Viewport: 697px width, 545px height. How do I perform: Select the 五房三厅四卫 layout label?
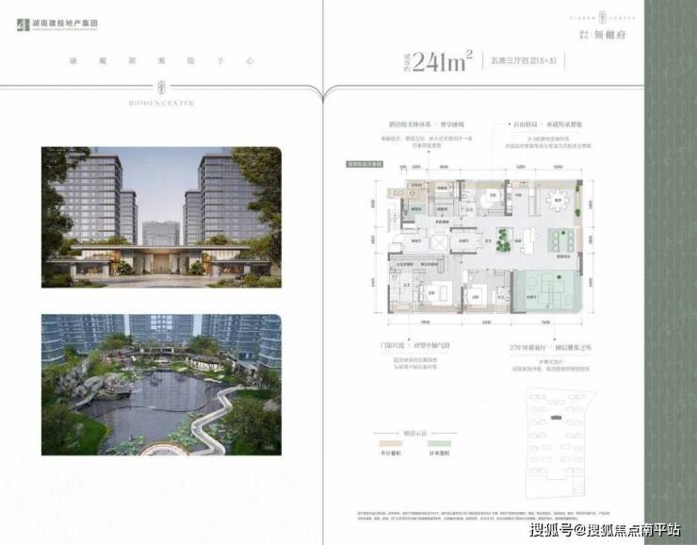(x=524, y=60)
